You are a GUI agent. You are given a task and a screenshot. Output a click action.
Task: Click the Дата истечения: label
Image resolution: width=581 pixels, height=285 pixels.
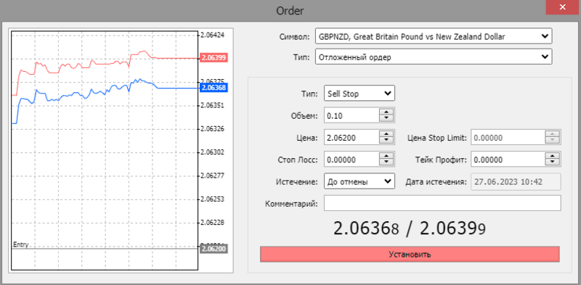pos(436,182)
